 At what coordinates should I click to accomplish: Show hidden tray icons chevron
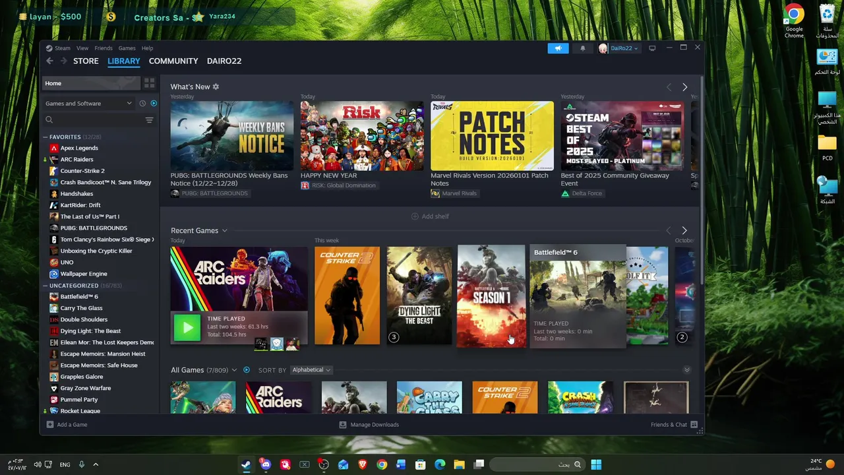pyautogui.click(x=96, y=464)
